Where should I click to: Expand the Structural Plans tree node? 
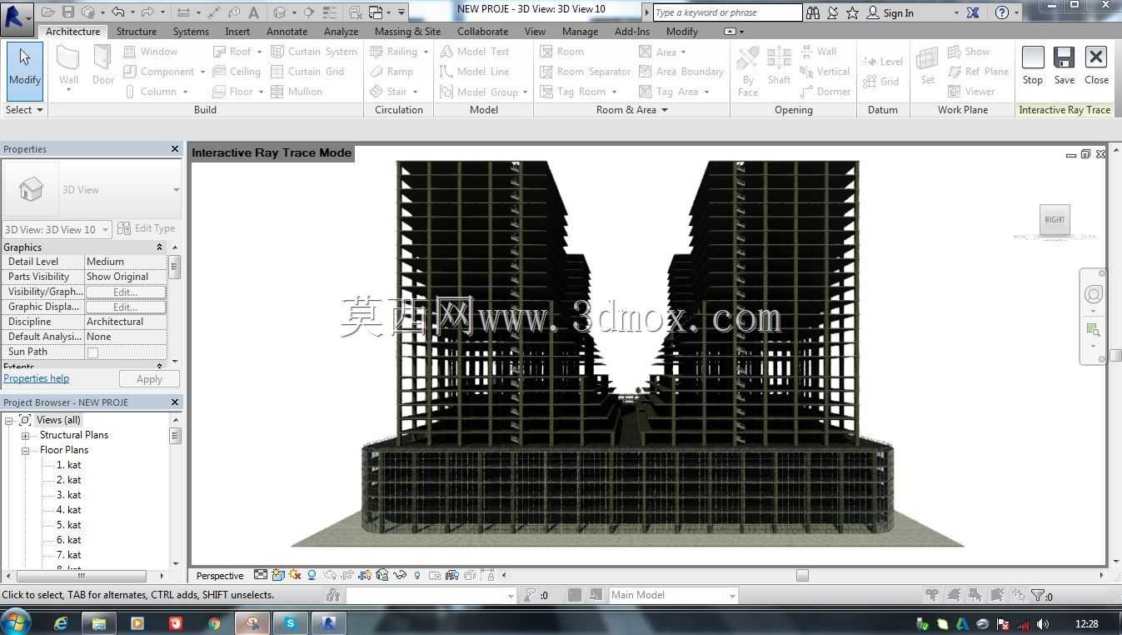pyautogui.click(x=25, y=435)
